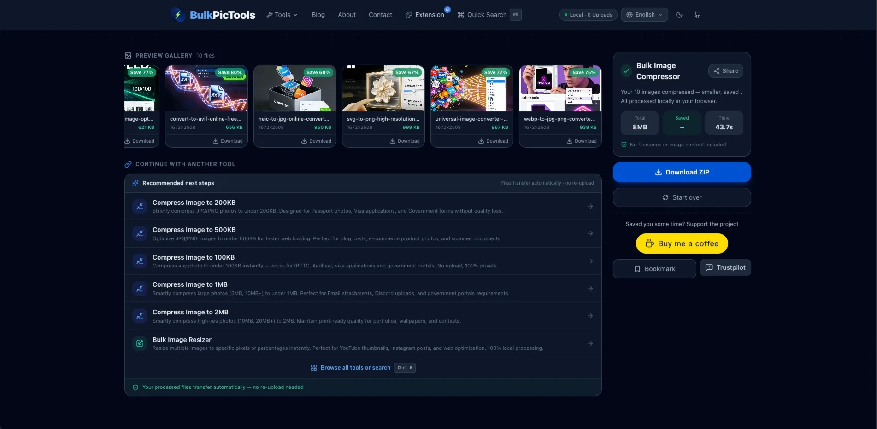Image resolution: width=877 pixels, height=429 pixels.
Task: Download the heic-to-jpg-online-convert file
Action: tap(316, 141)
